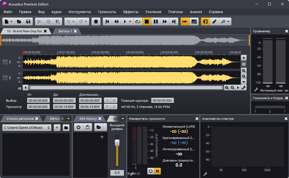Open the Правка menu
The width and height of the screenshot is (289, 178).
coord(25,12)
